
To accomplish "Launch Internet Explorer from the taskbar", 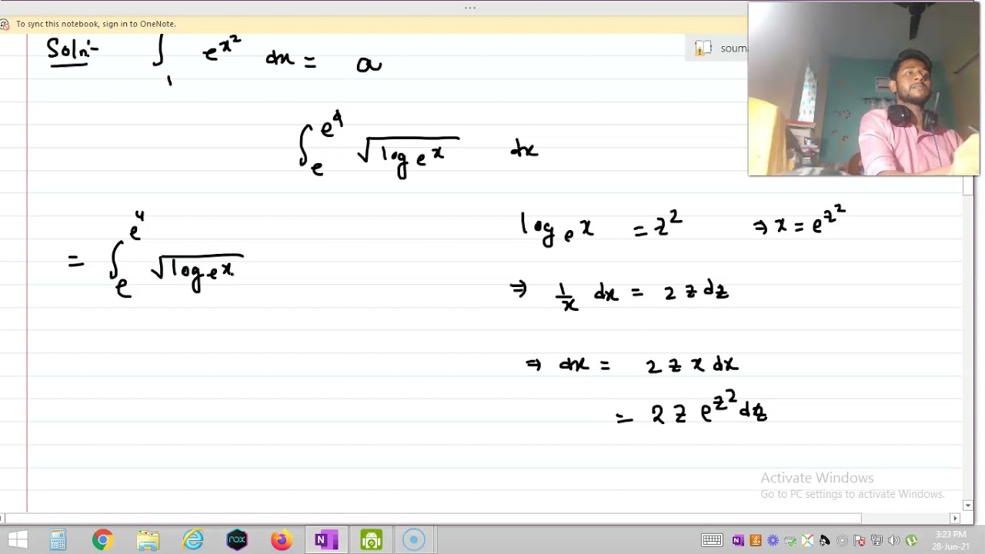I will click(192, 540).
